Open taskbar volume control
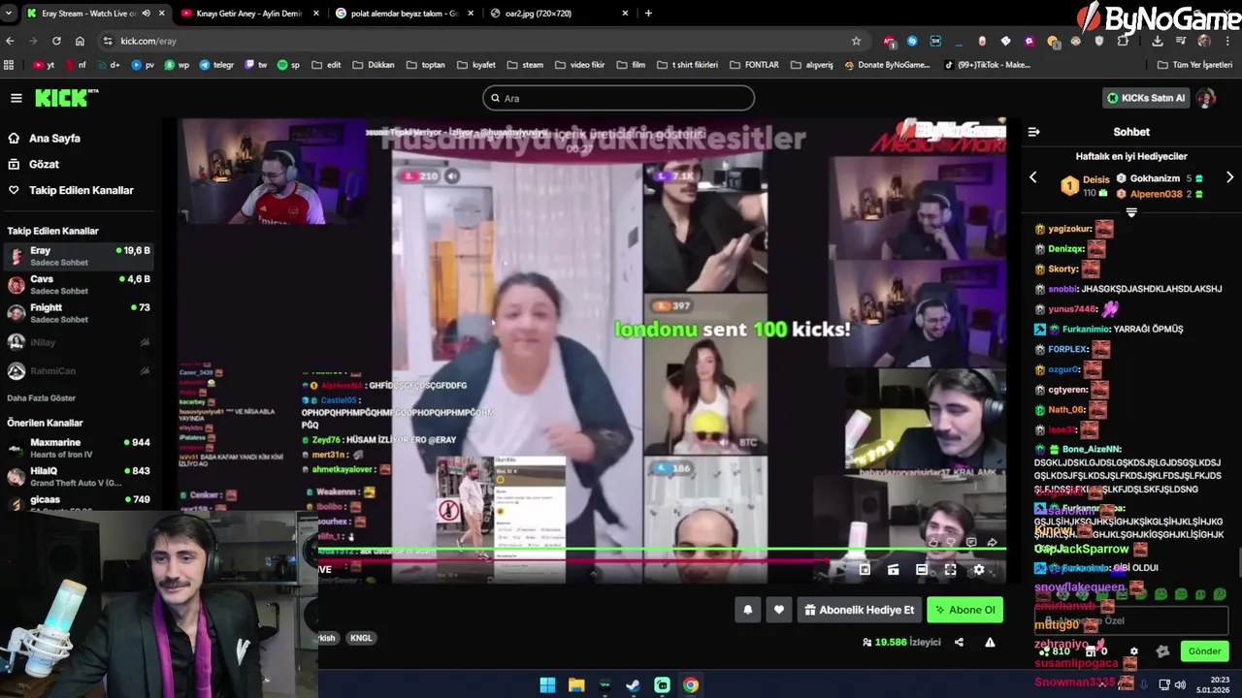 pyautogui.click(x=1180, y=684)
